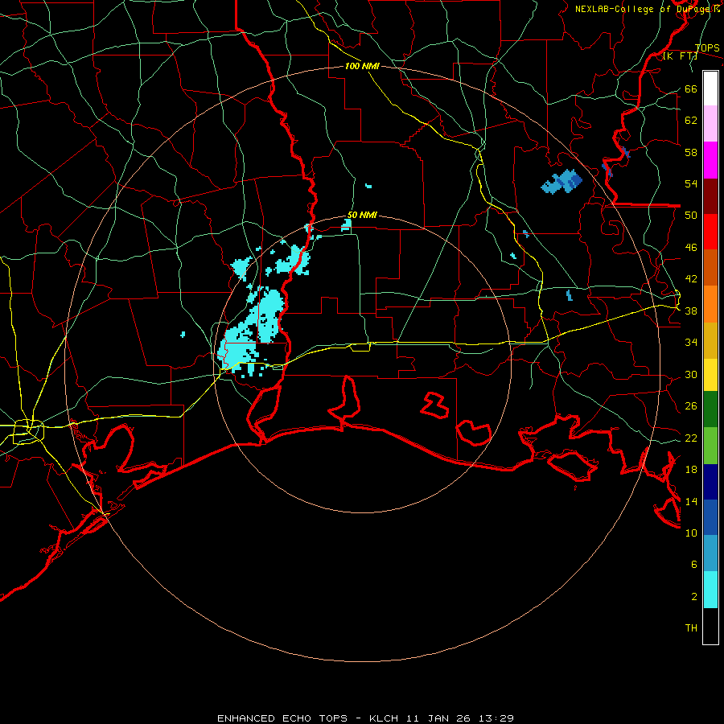Click the dark orange 46 legend swatch
This screenshot has height=724, width=724.
710,267
